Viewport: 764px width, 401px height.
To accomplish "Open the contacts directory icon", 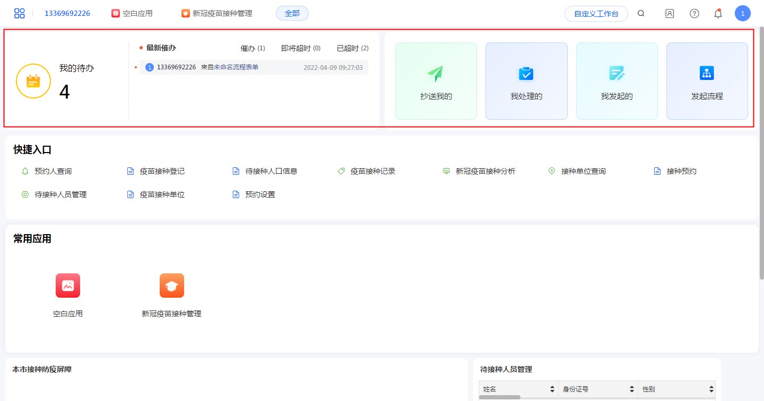I will coord(669,14).
